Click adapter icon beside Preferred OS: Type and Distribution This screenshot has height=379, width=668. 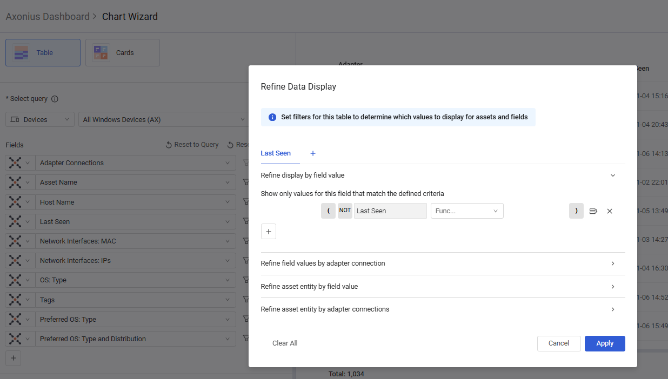pyautogui.click(x=15, y=339)
